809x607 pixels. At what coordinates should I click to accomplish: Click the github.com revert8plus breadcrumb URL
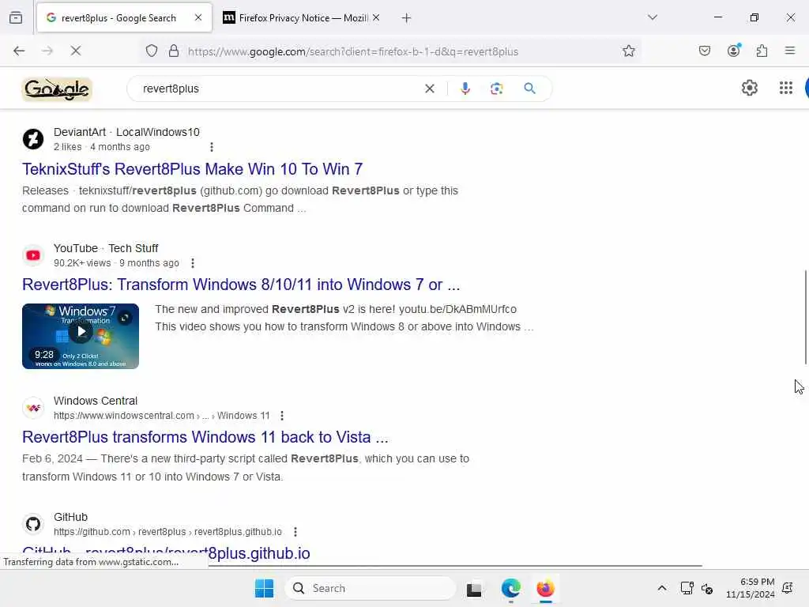pyautogui.click(x=167, y=532)
